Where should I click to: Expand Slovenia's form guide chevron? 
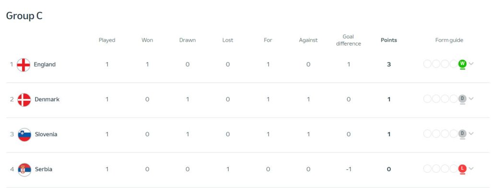(x=471, y=134)
